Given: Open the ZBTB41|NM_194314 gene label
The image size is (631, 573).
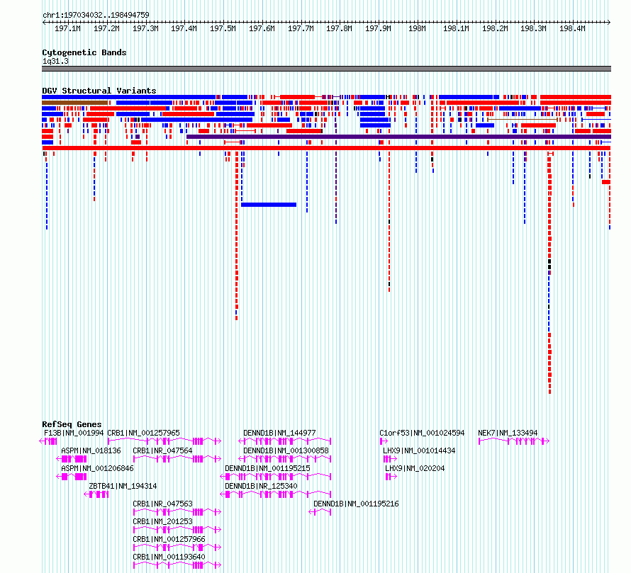Looking at the screenshot, I should [123, 486].
